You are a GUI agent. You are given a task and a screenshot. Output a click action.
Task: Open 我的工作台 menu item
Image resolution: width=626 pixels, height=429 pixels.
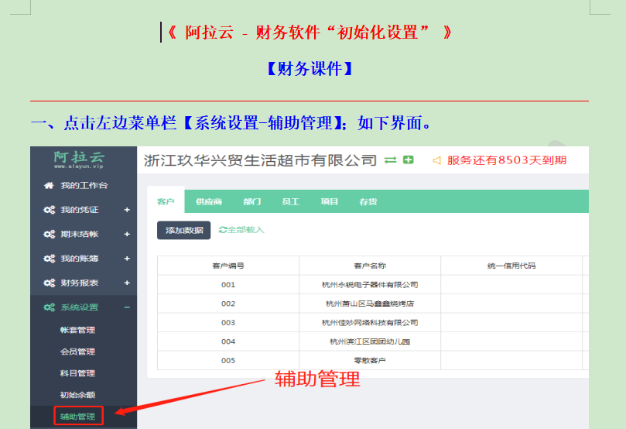click(84, 185)
